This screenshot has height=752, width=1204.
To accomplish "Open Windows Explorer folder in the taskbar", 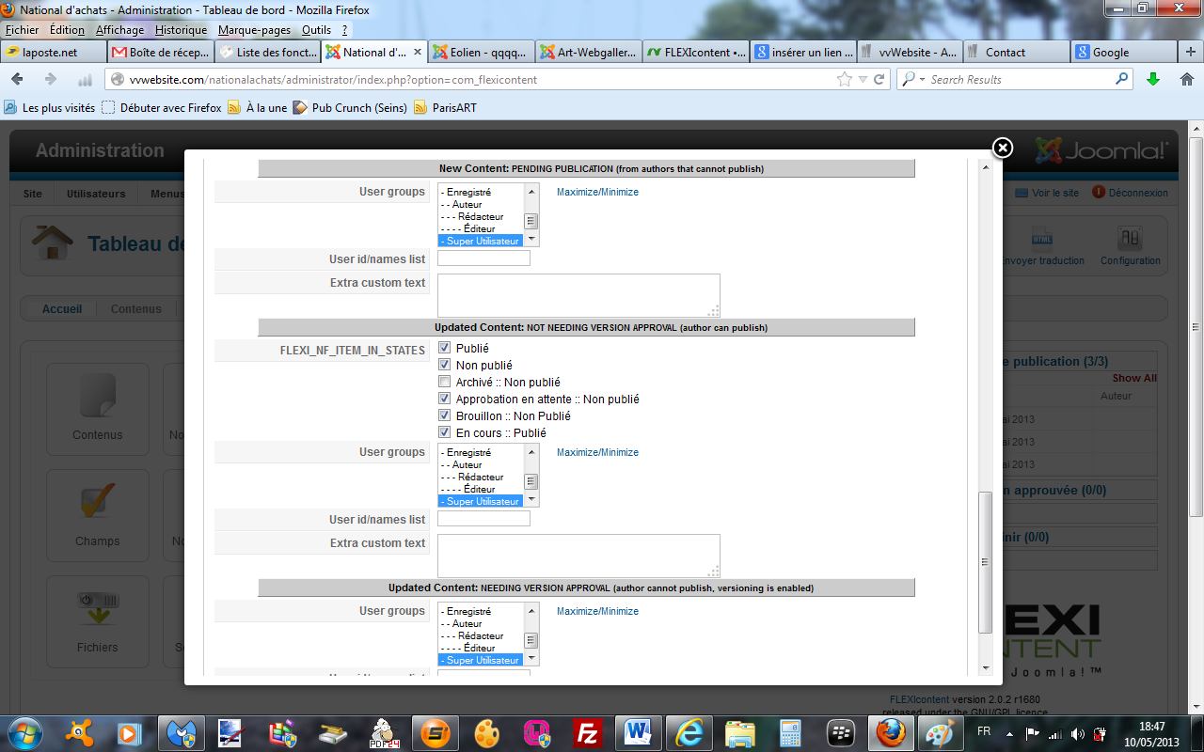I will 739,732.
